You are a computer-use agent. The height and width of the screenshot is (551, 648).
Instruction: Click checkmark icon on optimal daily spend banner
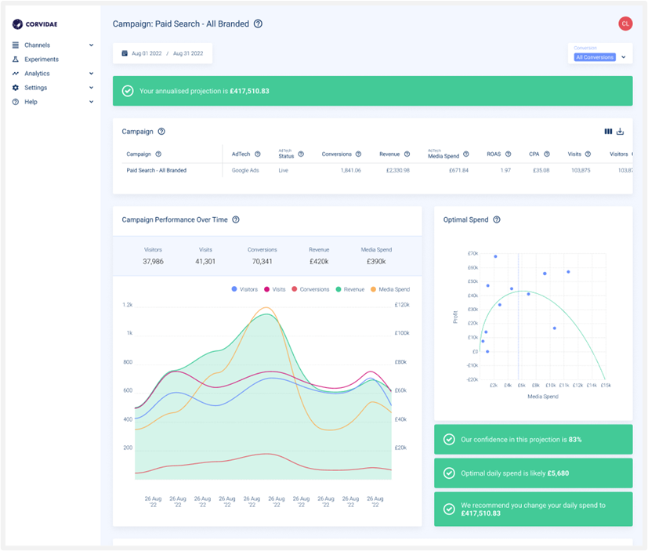[449, 473]
